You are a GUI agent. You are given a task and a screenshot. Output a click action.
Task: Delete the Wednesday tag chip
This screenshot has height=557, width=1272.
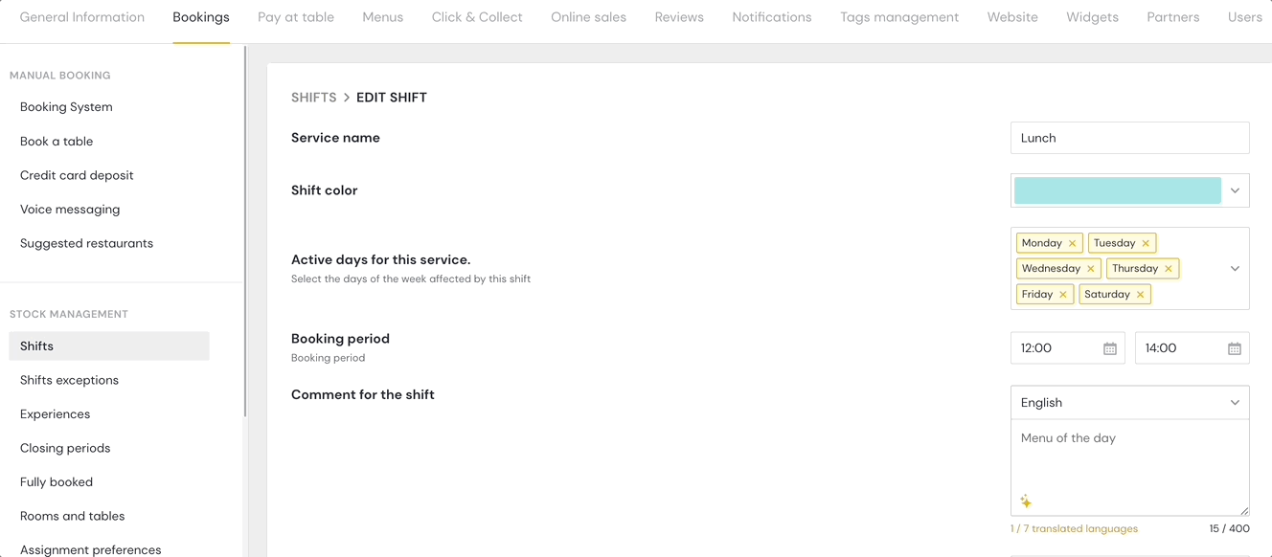1090,269
